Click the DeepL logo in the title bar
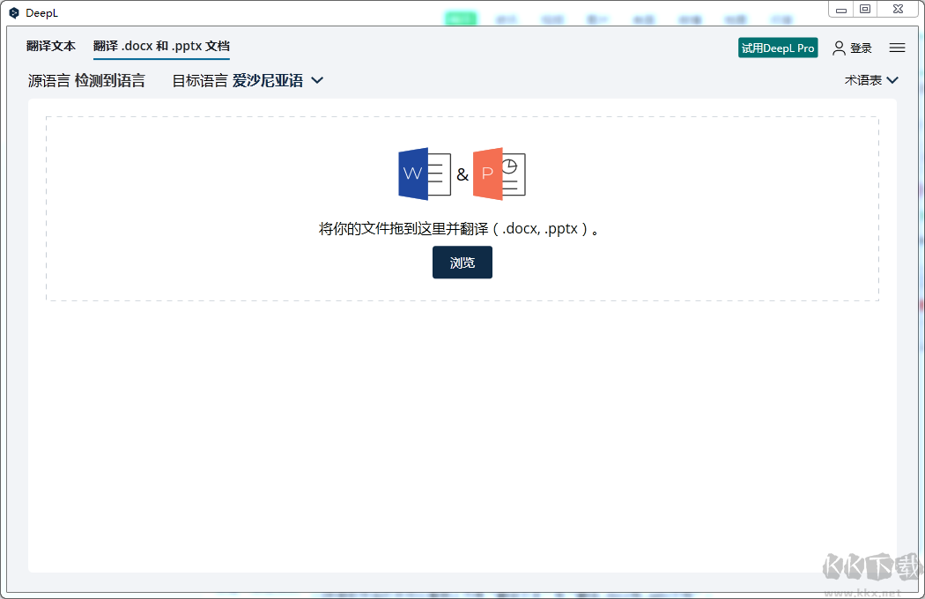Viewport: 925px width, 599px height. point(14,12)
